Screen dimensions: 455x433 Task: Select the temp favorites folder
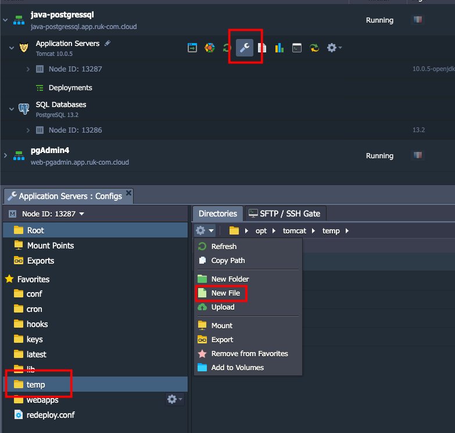pyautogui.click(x=95, y=385)
